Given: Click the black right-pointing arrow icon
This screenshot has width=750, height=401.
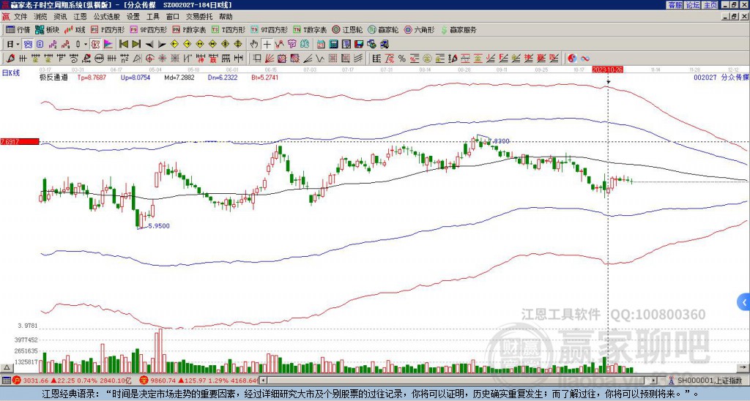Looking at the screenshot, I should [x=162, y=45].
